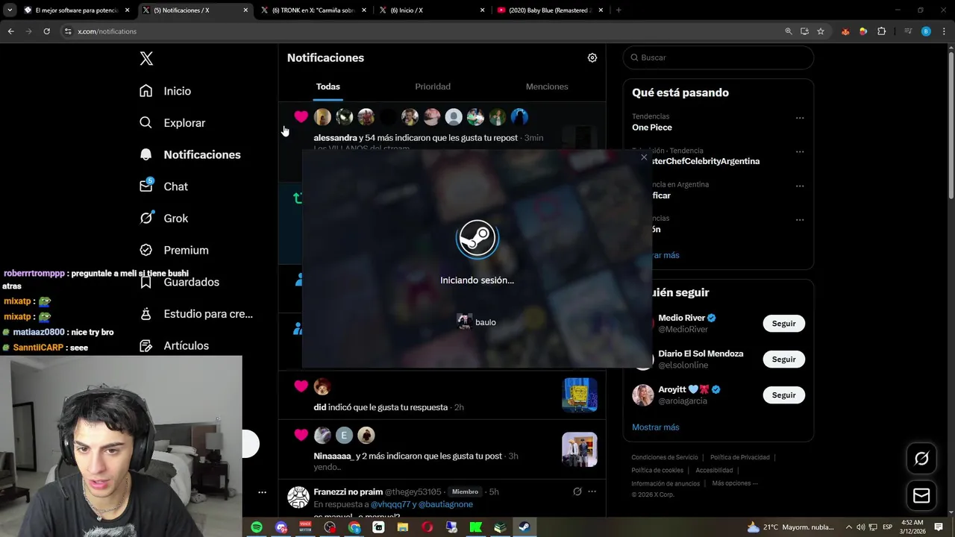Screen dimensions: 955x537
Task: Open Inicio in the left sidebar
Action: coord(166,91)
